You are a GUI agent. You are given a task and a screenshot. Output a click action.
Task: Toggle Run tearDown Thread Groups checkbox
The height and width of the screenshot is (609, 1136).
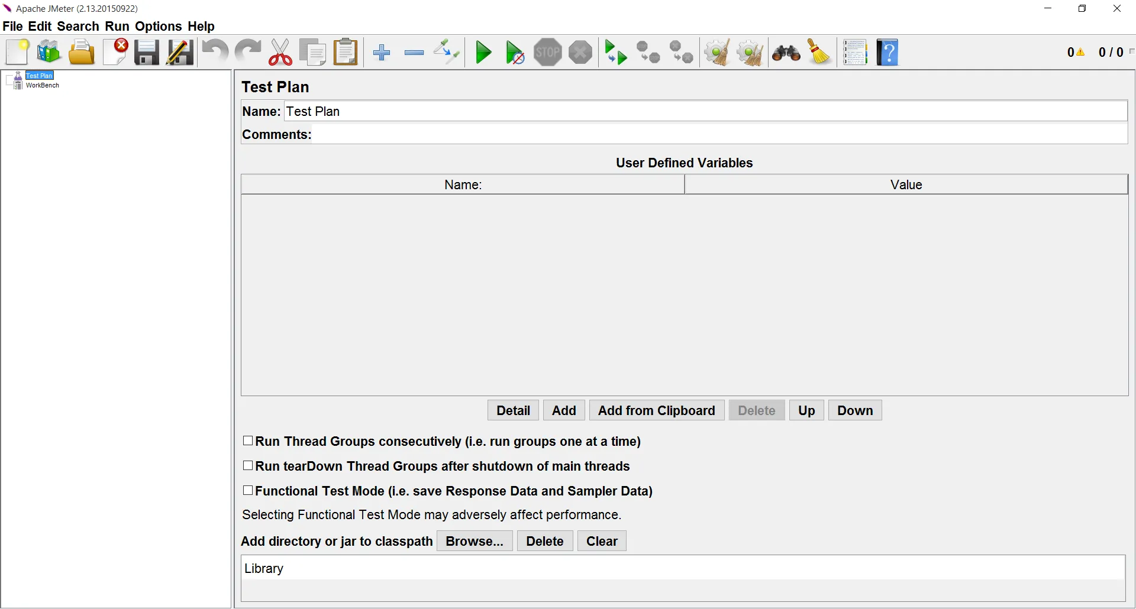248,466
